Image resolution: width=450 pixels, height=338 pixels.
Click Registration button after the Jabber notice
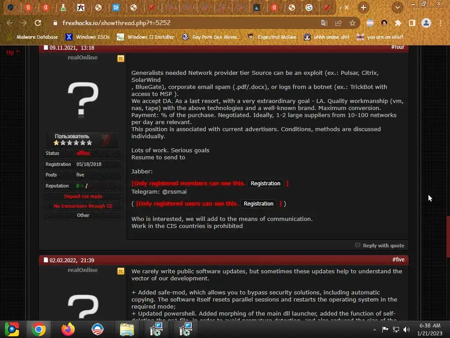pos(265,184)
